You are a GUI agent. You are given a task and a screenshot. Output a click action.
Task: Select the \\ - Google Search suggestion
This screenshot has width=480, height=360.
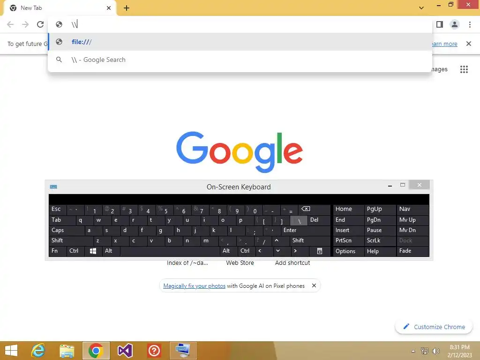click(x=240, y=60)
